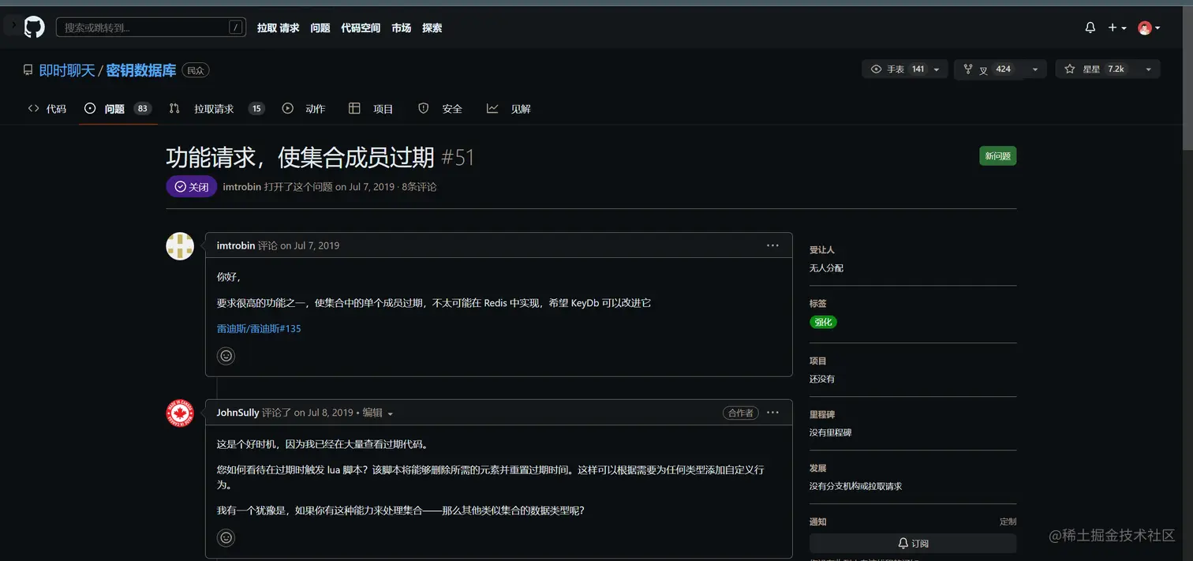Screen dimensions: 1193x561
Task: Click the 手表 watch button with eye icon
Action: point(896,69)
